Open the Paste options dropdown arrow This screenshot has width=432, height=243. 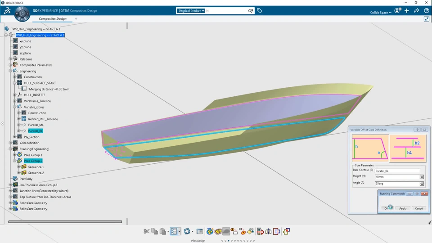coord(168,232)
